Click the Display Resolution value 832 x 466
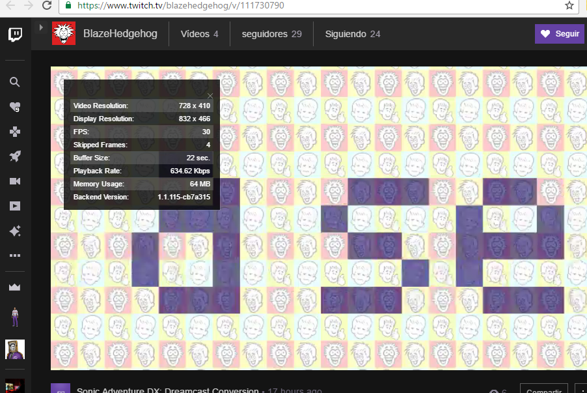The image size is (587, 393). (195, 119)
